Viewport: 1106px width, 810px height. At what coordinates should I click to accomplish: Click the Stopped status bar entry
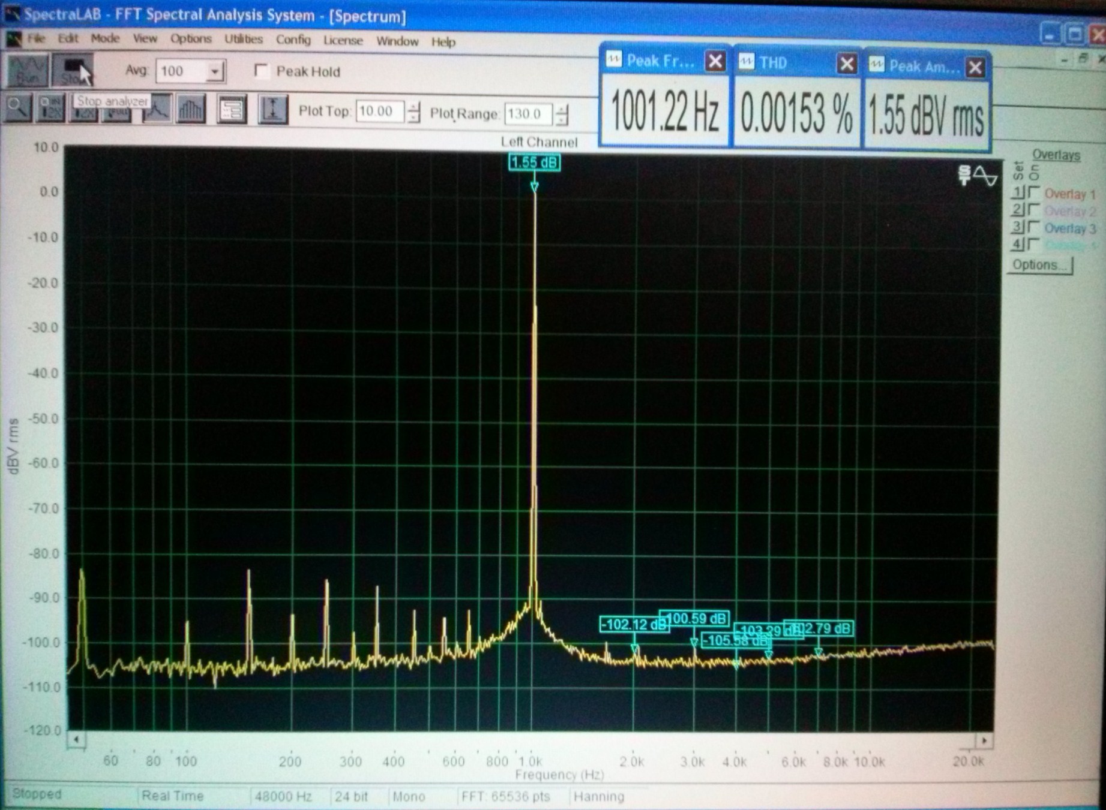(x=37, y=794)
